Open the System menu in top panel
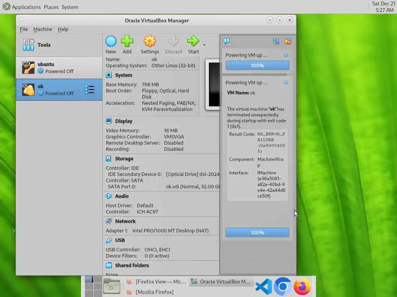The height and width of the screenshot is (297, 397). coord(70,7)
